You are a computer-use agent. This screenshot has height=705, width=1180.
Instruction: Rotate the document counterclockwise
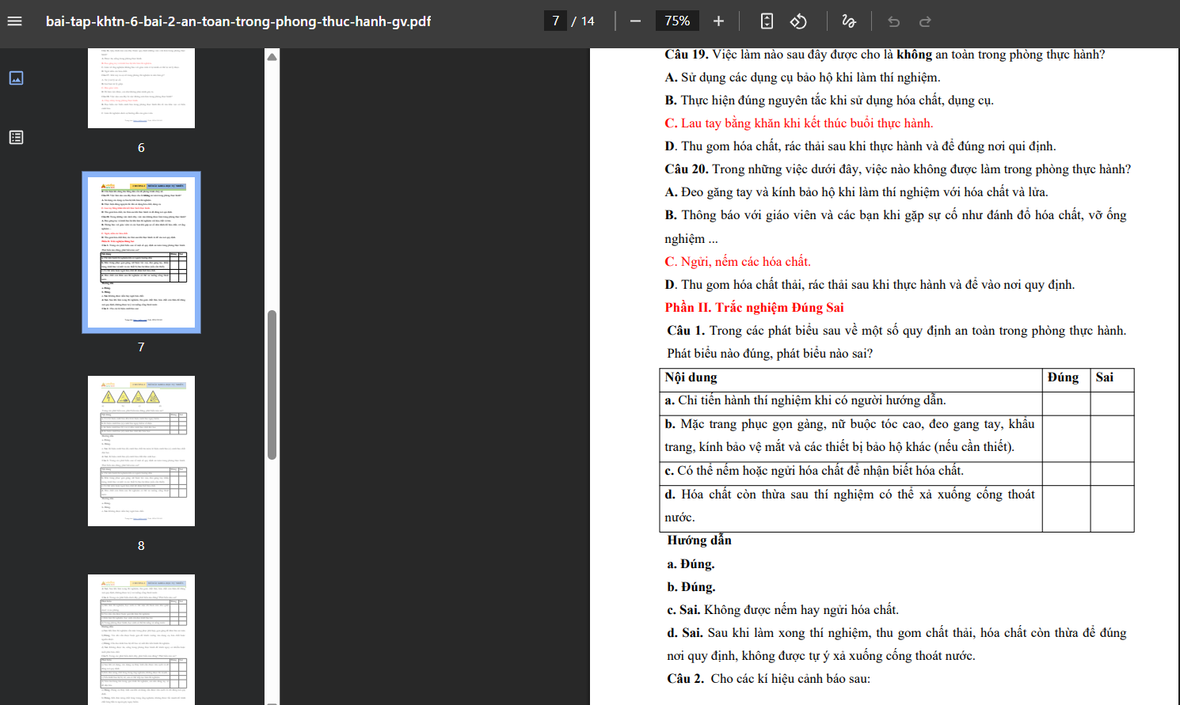tap(798, 21)
